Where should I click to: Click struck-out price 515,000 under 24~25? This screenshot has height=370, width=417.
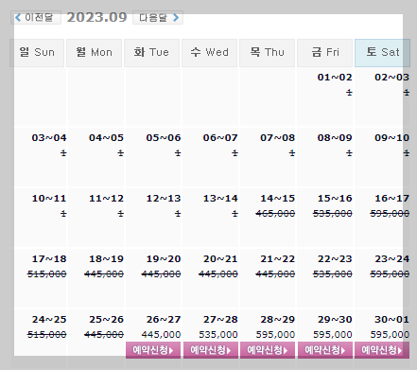point(47,334)
